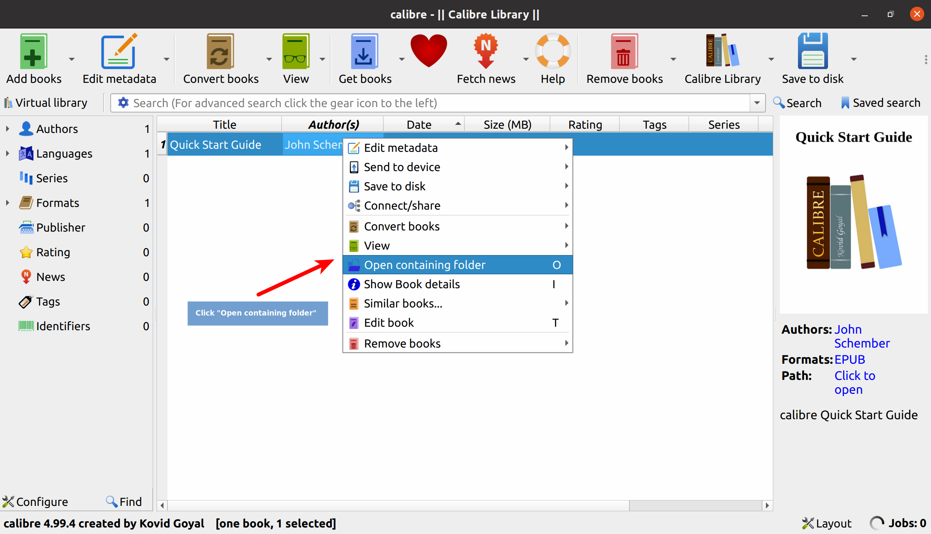The width and height of the screenshot is (931, 534).
Task: Open the Edit metadata toolbar icon
Action: point(119,52)
